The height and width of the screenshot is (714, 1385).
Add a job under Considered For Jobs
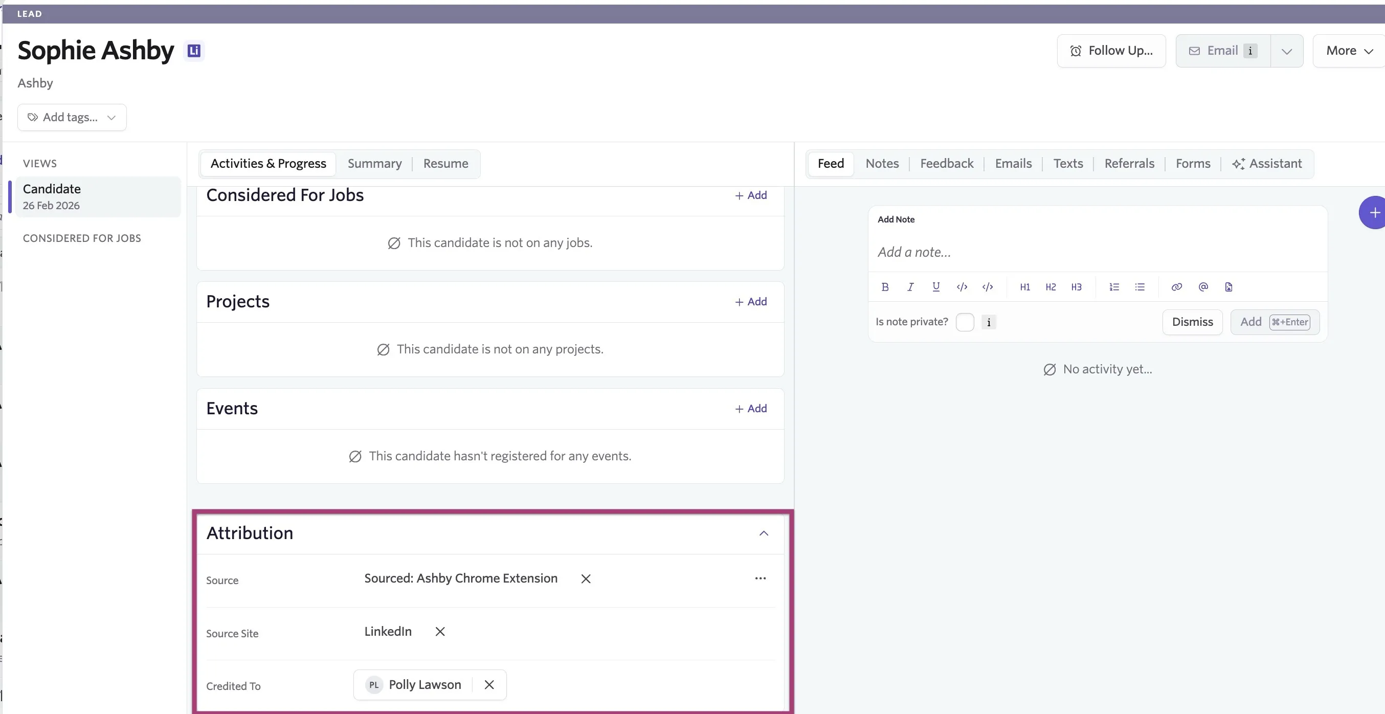pos(751,195)
